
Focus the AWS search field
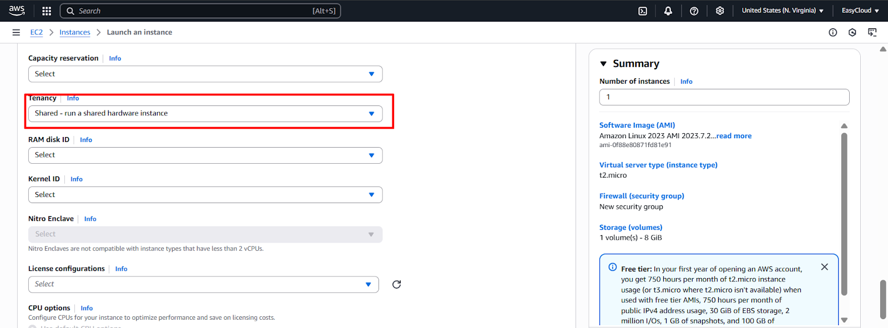coord(200,11)
